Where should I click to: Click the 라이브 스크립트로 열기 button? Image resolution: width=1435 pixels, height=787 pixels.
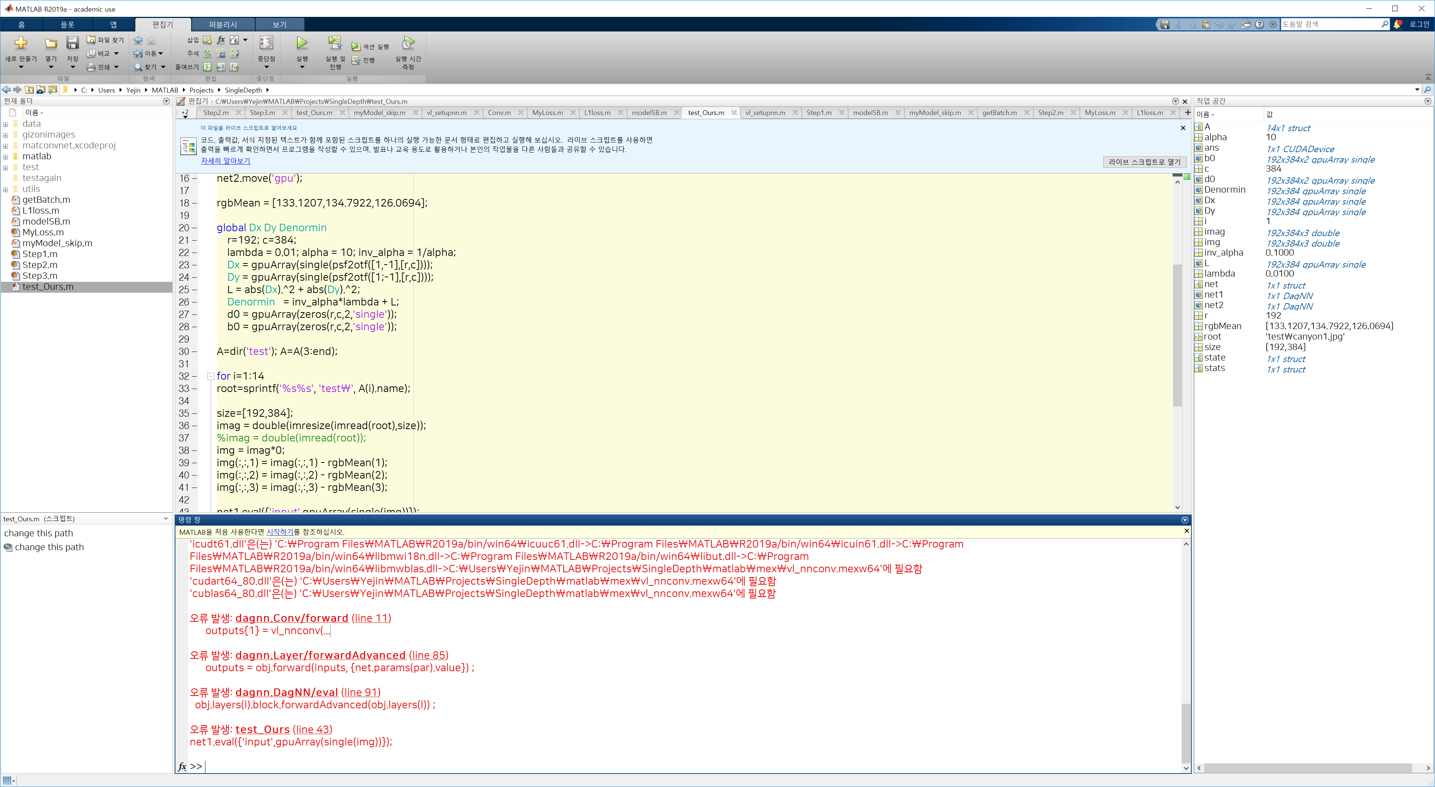click(1144, 162)
